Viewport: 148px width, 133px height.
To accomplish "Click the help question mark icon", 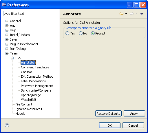I will pyautogui.click(x=7, y=125).
